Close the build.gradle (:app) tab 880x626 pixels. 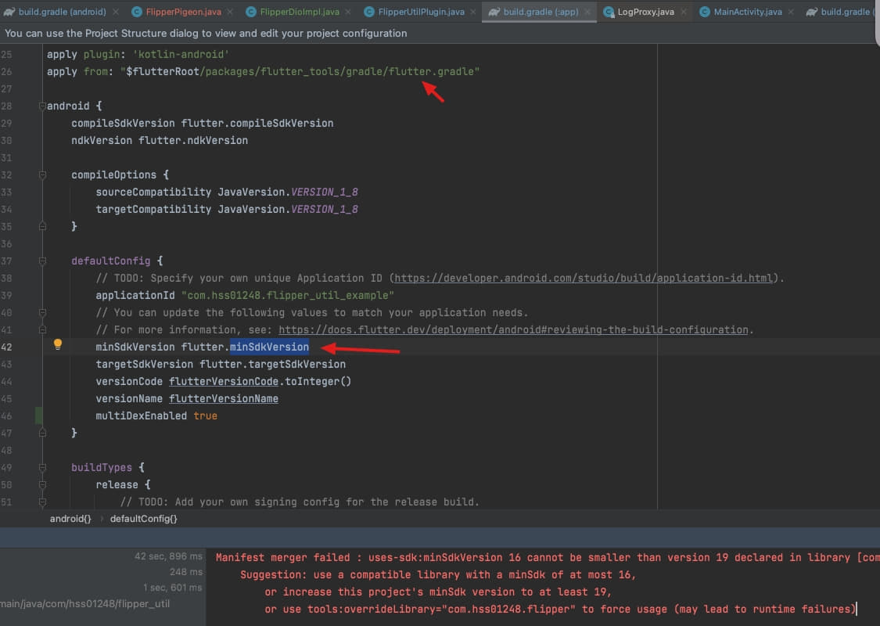point(588,13)
